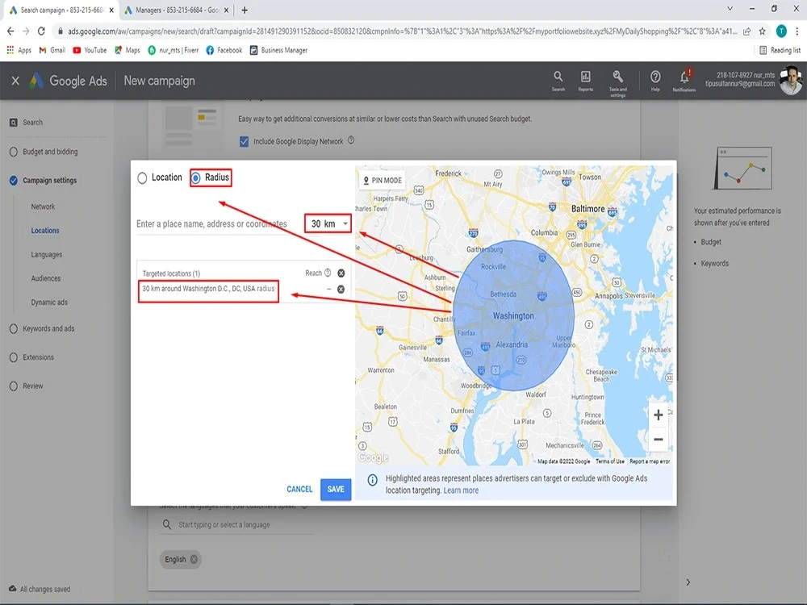Image resolution: width=807 pixels, height=605 pixels.
Task: Click the browser address bar
Action: click(403, 31)
